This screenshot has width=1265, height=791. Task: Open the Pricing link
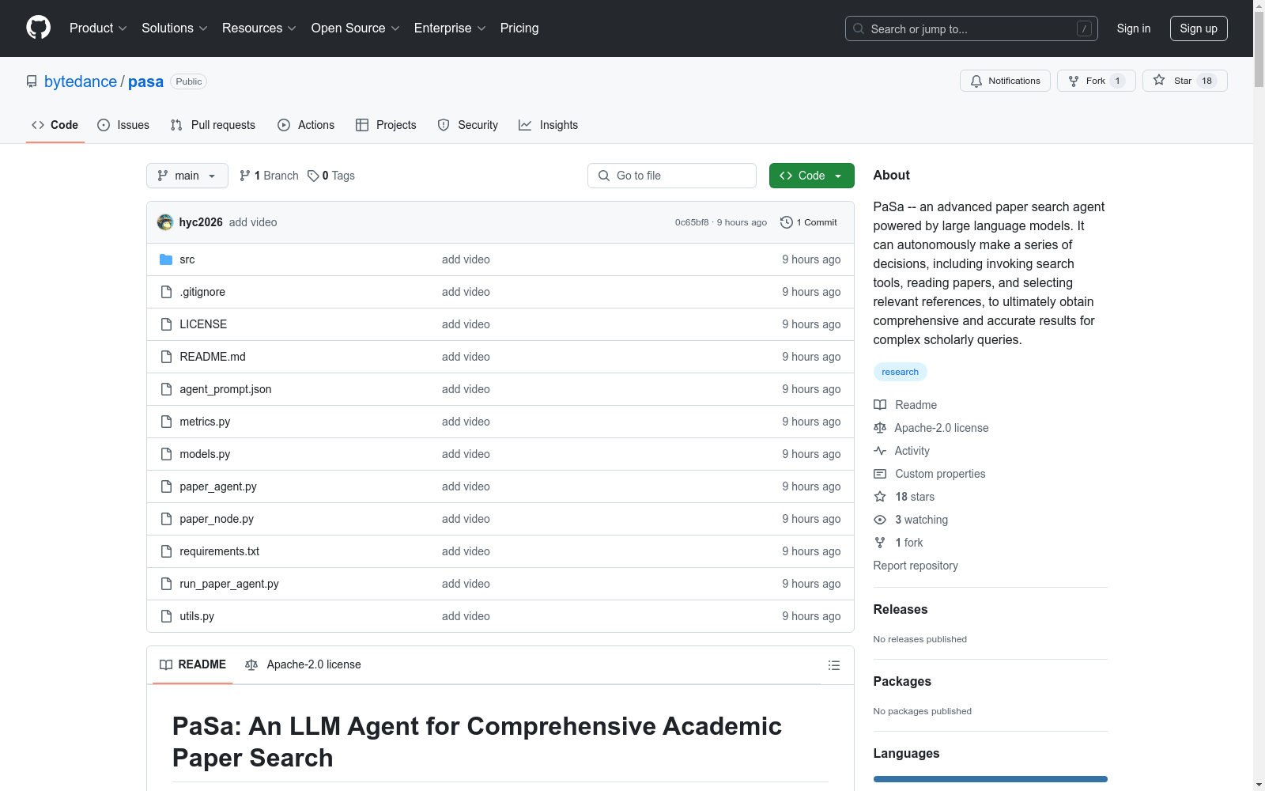point(519,28)
